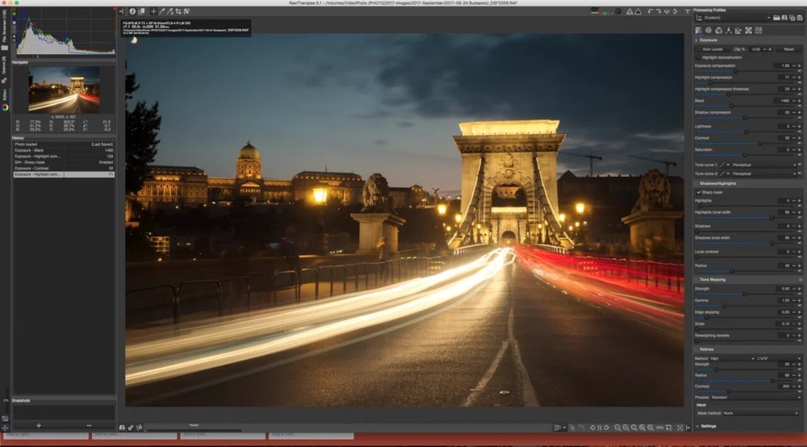Screen dimensions: 807x447
Task: Enable Highlight reconstruction checkbox
Action: pos(698,57)
